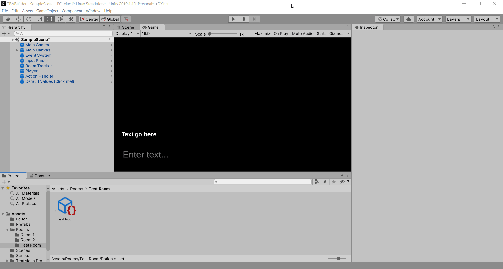Image resolution: width=503 pixels, height=269 pixels.
Task: Lock the Hierarchy panel
Action: click(104, 27)
